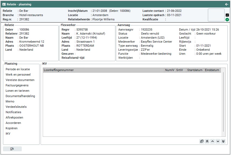The height and width of the screenshot is (155, 231).
Task: Jump to last record with double-down chevron
Action: coord(223,141)
